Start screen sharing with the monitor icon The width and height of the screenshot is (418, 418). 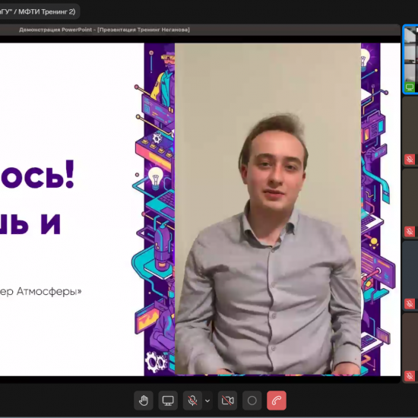168,400
